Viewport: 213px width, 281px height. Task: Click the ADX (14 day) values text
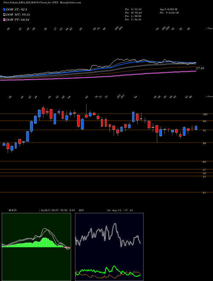point(119,210)
